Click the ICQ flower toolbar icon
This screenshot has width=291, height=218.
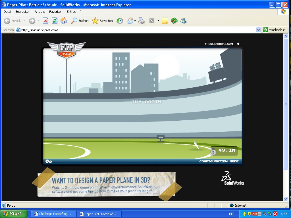pyautogui.click(x=174, y=21)
